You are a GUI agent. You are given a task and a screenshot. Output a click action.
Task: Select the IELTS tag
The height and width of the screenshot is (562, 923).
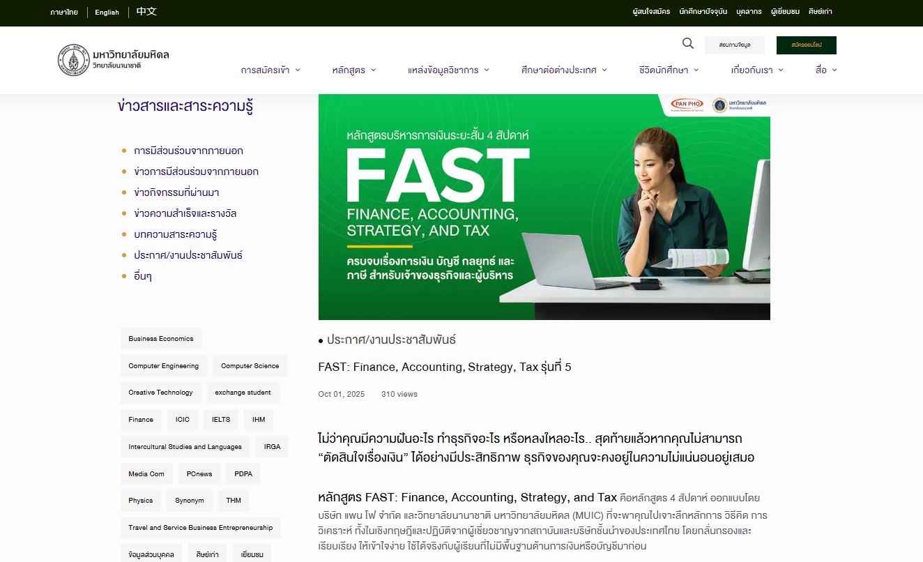(x=221, y=420)
